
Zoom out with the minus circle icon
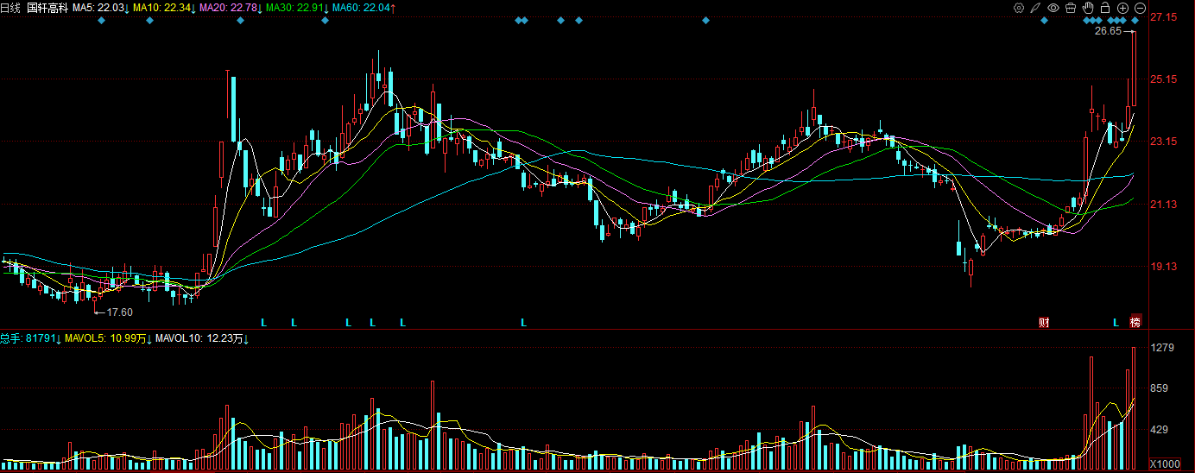pos(1140,8)
